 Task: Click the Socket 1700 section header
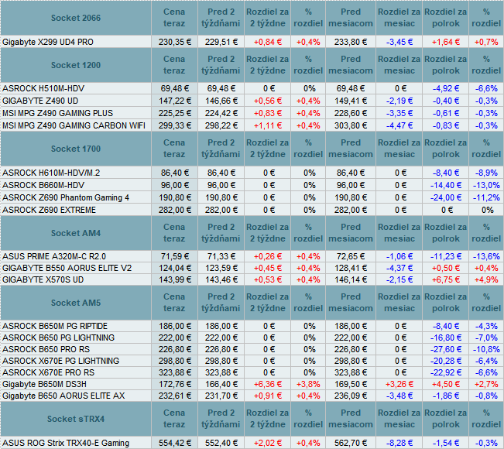(76, 149)
